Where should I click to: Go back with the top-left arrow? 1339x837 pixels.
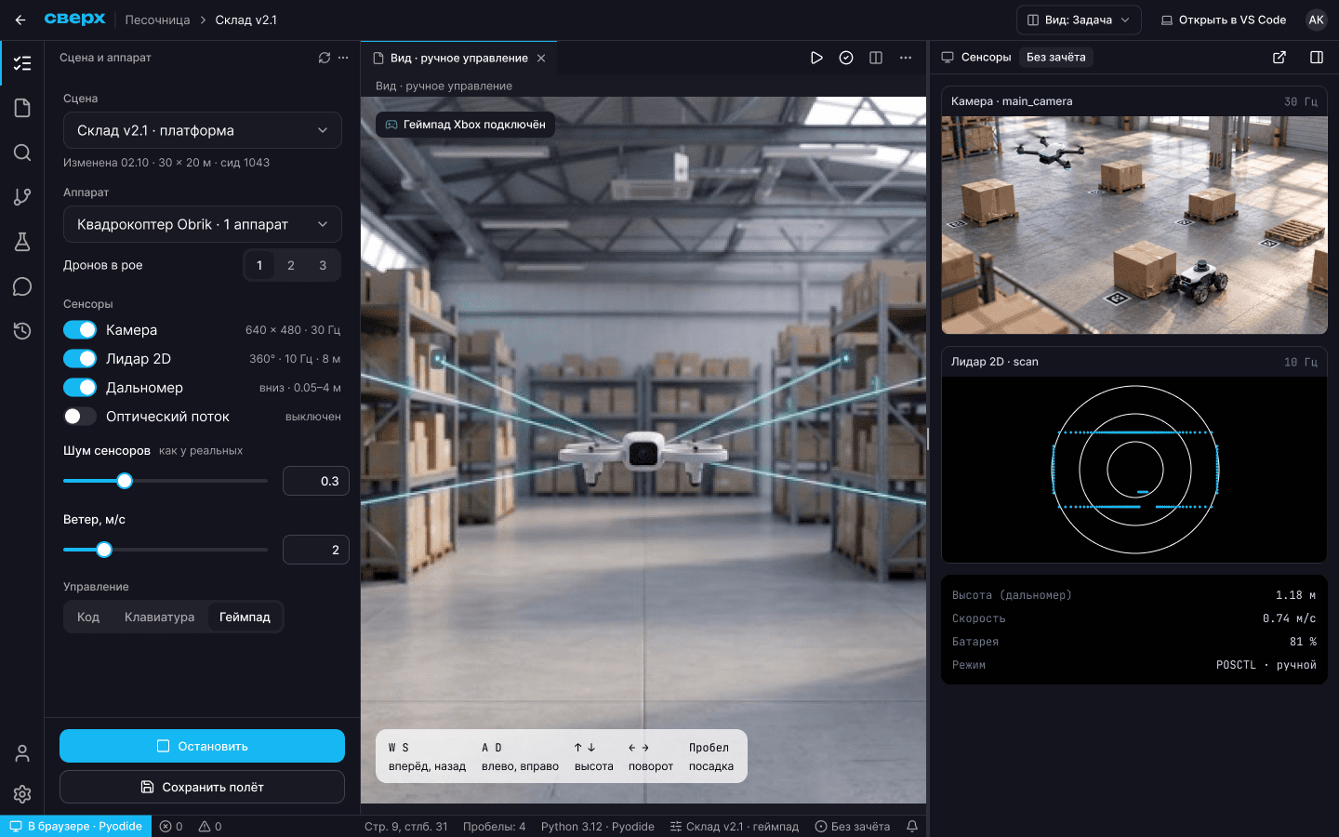20,20
